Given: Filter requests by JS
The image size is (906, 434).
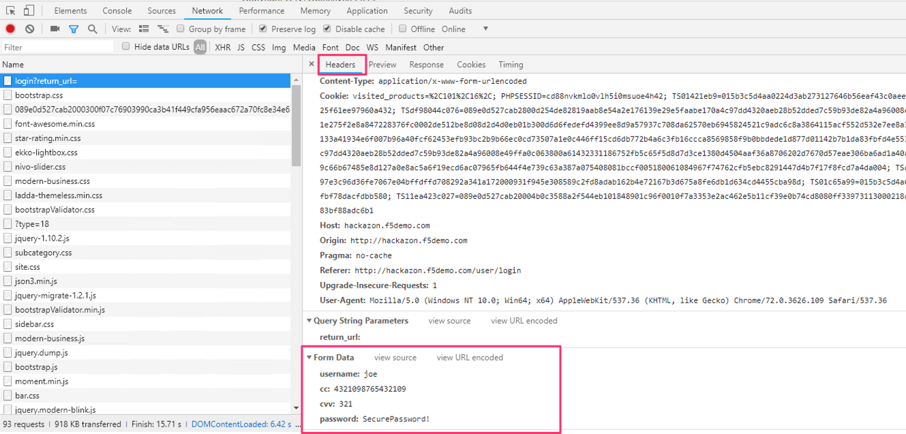Looking at the screenshot, I should pyautogui.click(x=241, y=47).
